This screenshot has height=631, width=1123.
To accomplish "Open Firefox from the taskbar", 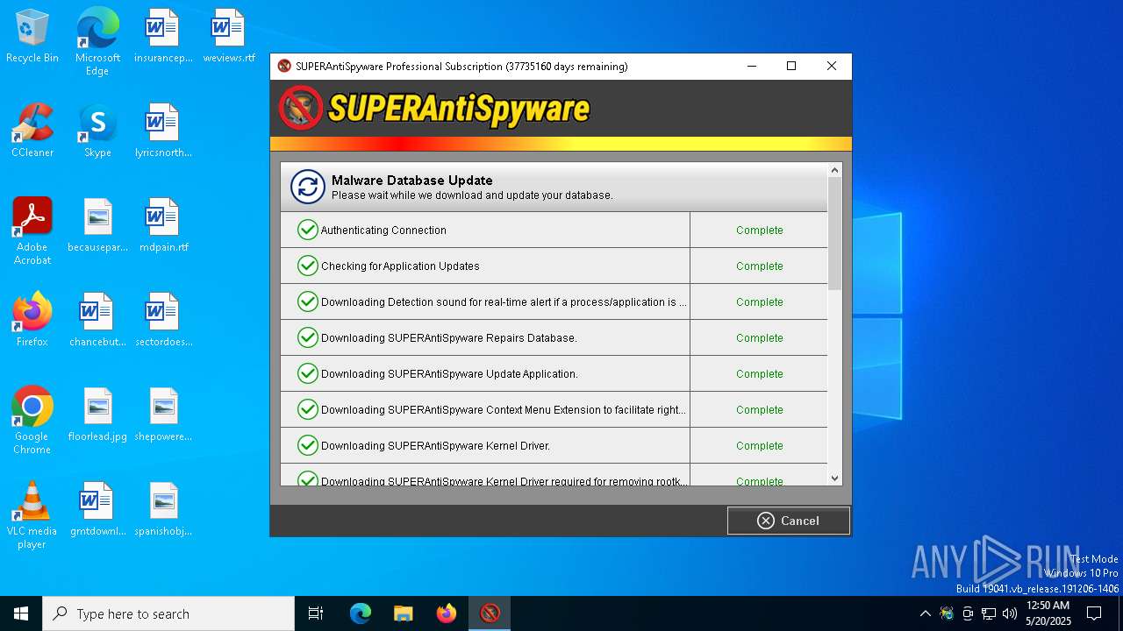I will 447,613.
